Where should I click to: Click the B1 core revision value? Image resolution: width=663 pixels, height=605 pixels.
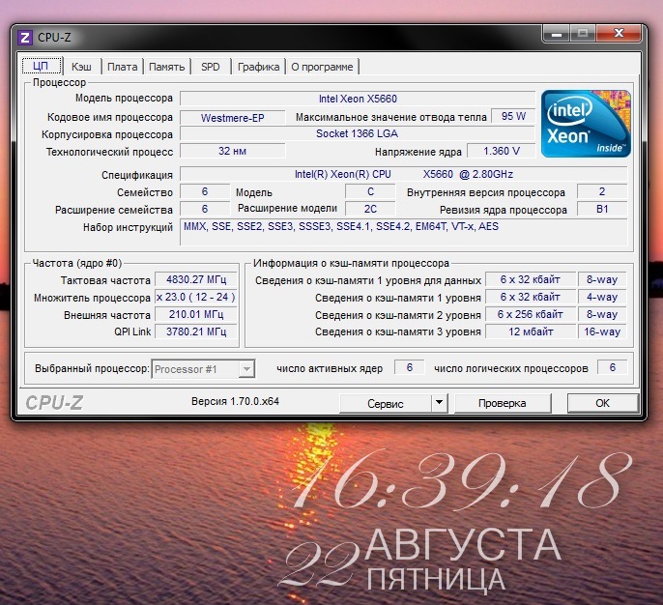coord(602,209)
